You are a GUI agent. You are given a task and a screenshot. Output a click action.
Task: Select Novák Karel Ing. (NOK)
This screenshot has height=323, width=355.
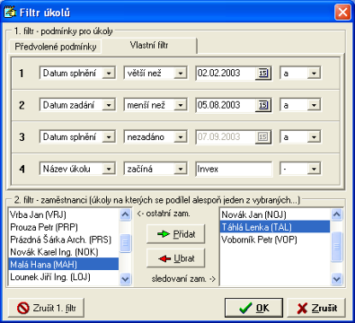(64, 252)
